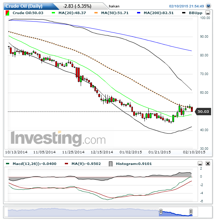Click the 02/10/2015 21:54:49 timestamp
216x221 pixels.
(x=186, y=6)
